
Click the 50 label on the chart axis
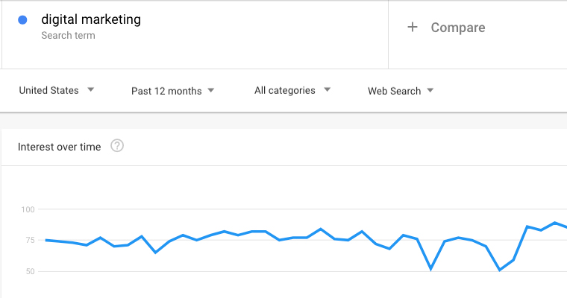pyautogui.click(x=30, y=271)
